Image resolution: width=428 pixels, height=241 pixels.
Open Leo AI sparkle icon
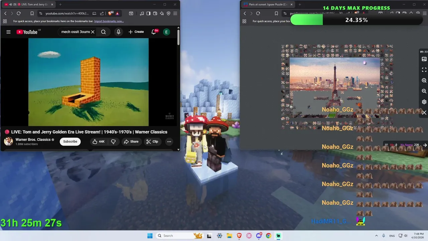(162, 13)
